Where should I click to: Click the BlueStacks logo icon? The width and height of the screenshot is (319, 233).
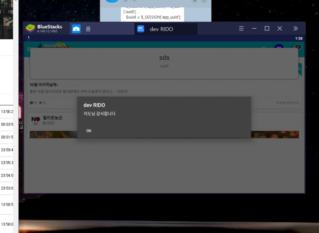click(x=30, y=29)
